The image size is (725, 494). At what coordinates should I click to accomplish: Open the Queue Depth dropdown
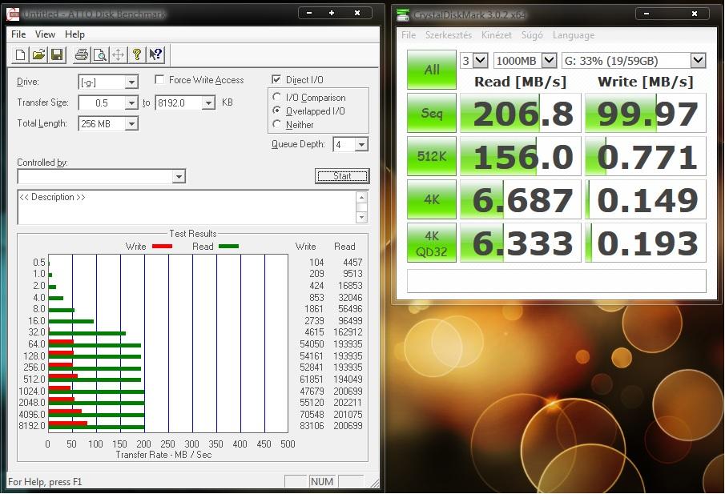click(x=361, y=145)
